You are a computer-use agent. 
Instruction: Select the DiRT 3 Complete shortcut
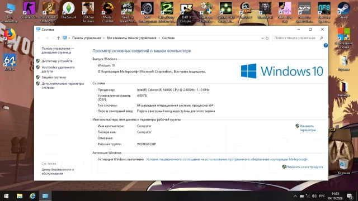pyautogui.click(x=186, y=12)
